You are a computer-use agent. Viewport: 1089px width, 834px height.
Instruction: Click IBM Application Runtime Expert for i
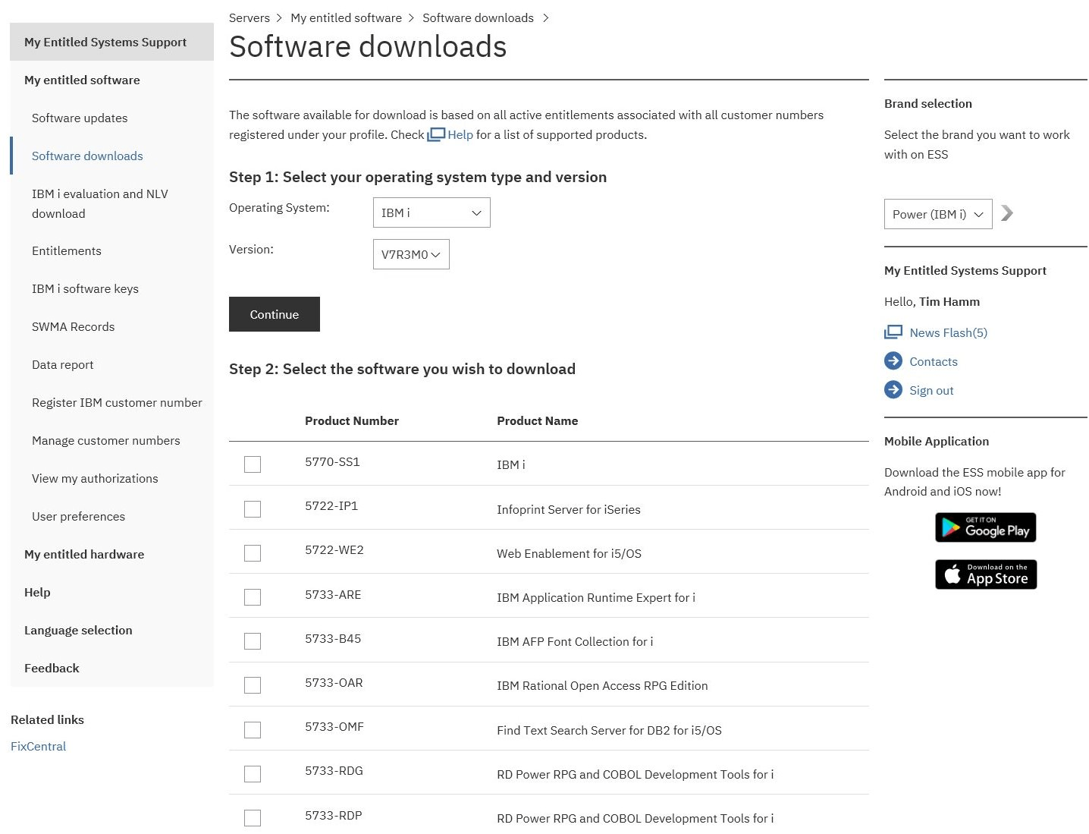click(x=596, y=597)
